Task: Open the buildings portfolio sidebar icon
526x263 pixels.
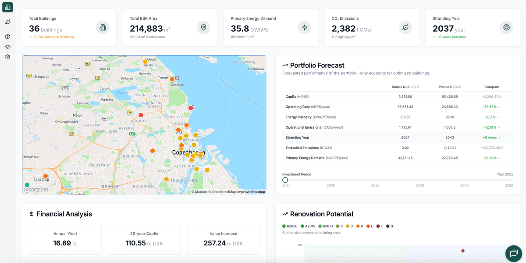Action: (7, 7)
